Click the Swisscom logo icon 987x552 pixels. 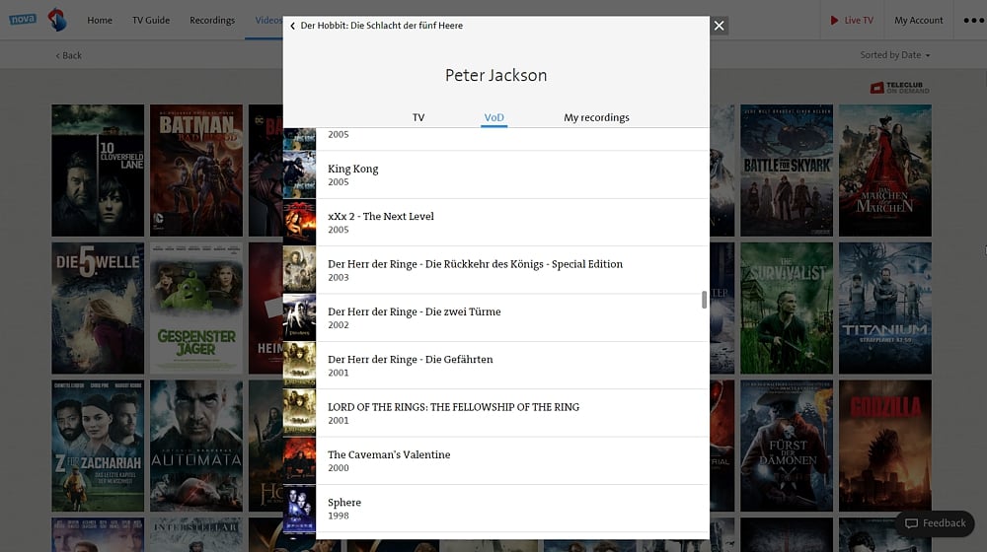coord(57,20)
